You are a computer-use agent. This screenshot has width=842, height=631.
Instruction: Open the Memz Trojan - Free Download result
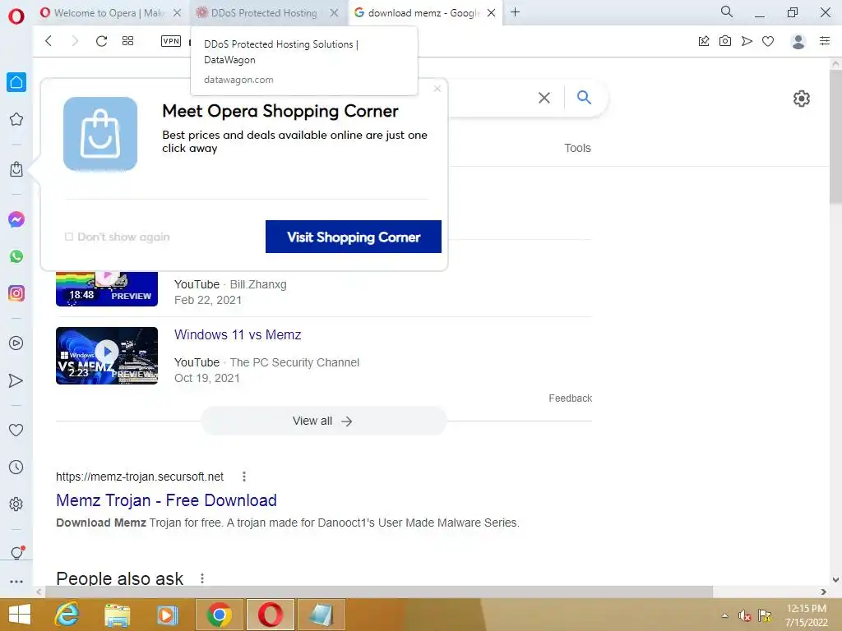point(166,500)
